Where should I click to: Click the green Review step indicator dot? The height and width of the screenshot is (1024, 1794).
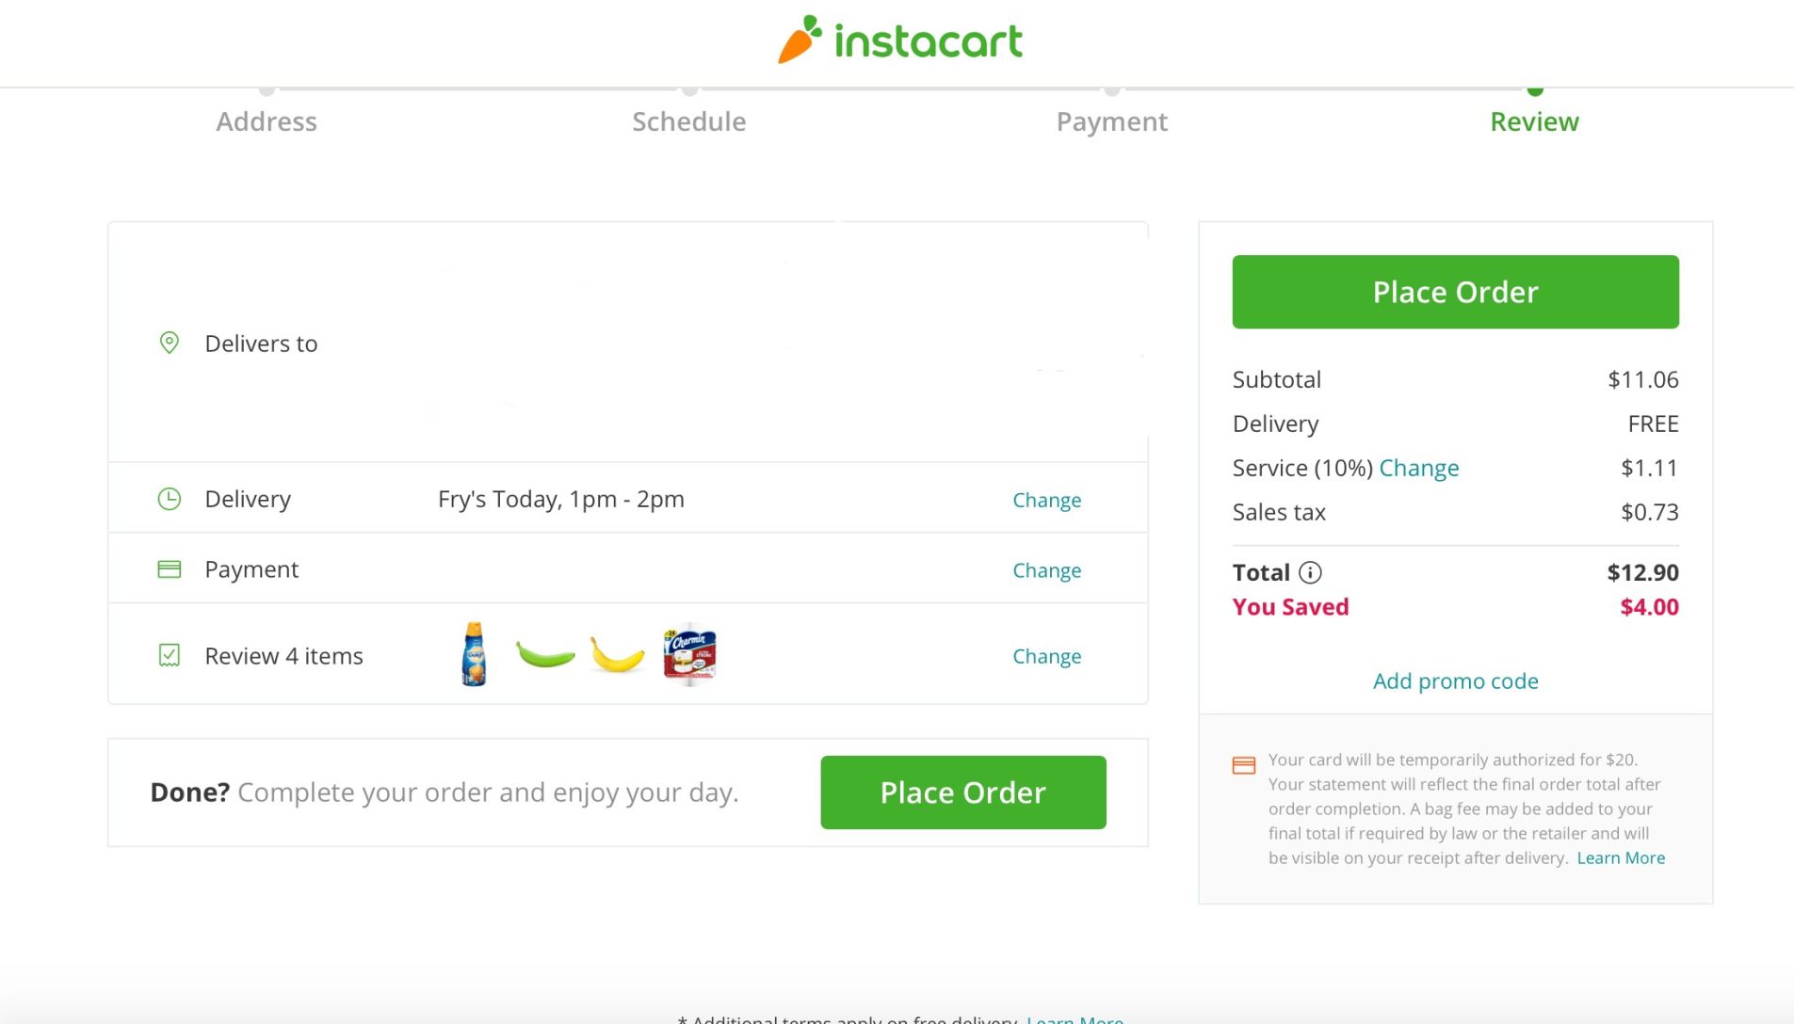click(1534, 90)
